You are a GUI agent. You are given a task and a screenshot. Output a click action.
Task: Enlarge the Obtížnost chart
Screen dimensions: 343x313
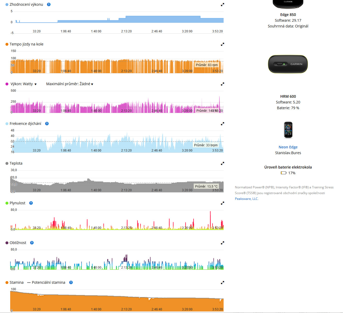tap(222, 243)
